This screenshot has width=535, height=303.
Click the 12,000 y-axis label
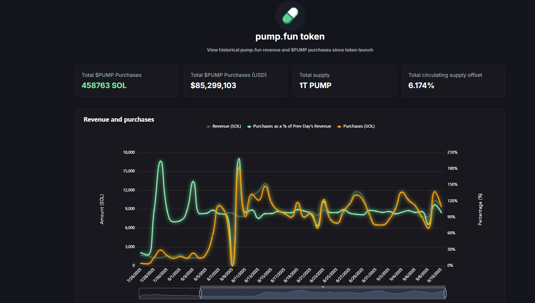129,190
